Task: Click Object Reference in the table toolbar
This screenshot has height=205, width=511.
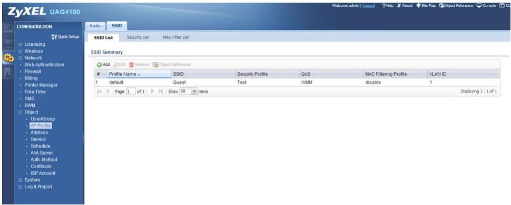Action: click(x=171, y=65)
